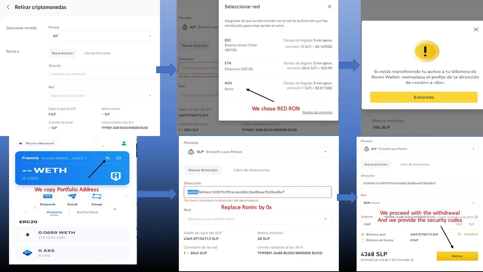Open Libro de direcciones above the 0x969dce address
Image resolution: width=483 pixels, height=272 pixels.
coord(415,164)
